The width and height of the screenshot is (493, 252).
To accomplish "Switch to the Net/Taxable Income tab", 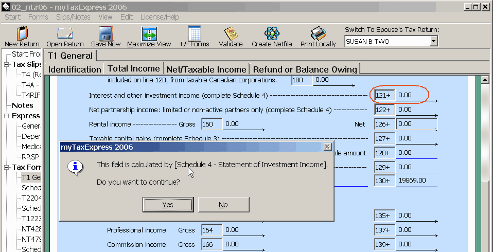I will point(206,69).
